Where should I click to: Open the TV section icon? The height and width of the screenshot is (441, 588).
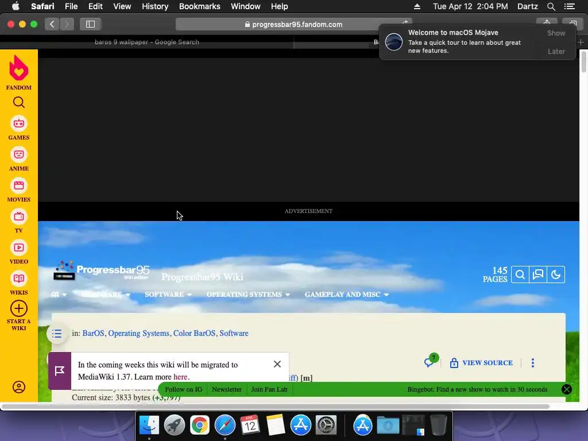coord(19,216)
